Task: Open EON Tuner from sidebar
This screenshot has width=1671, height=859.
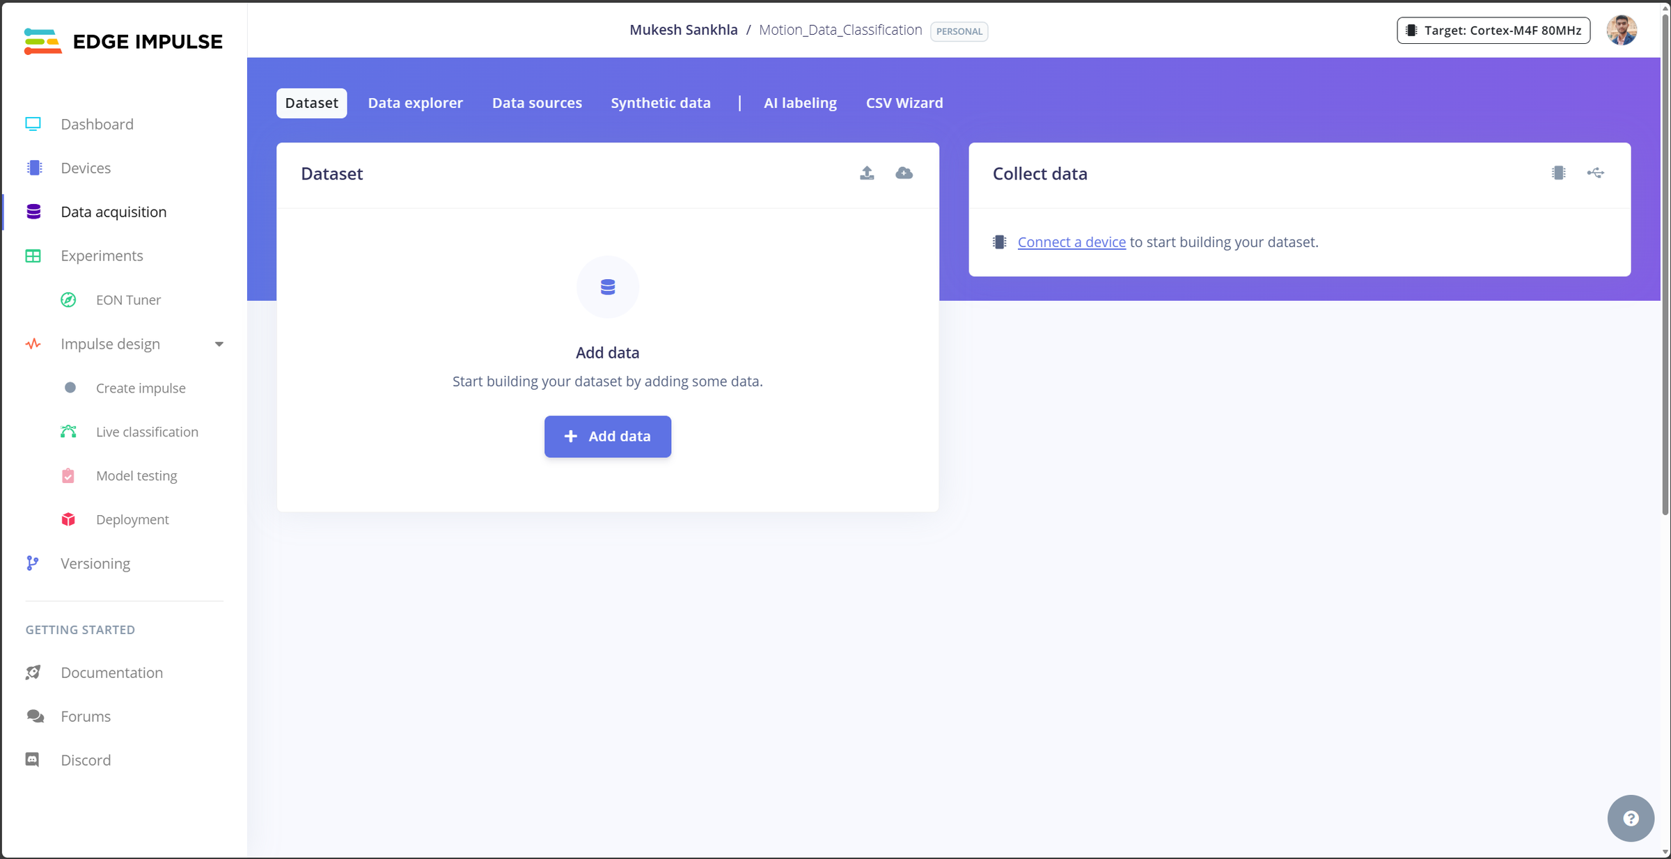Action: (128, 300)
